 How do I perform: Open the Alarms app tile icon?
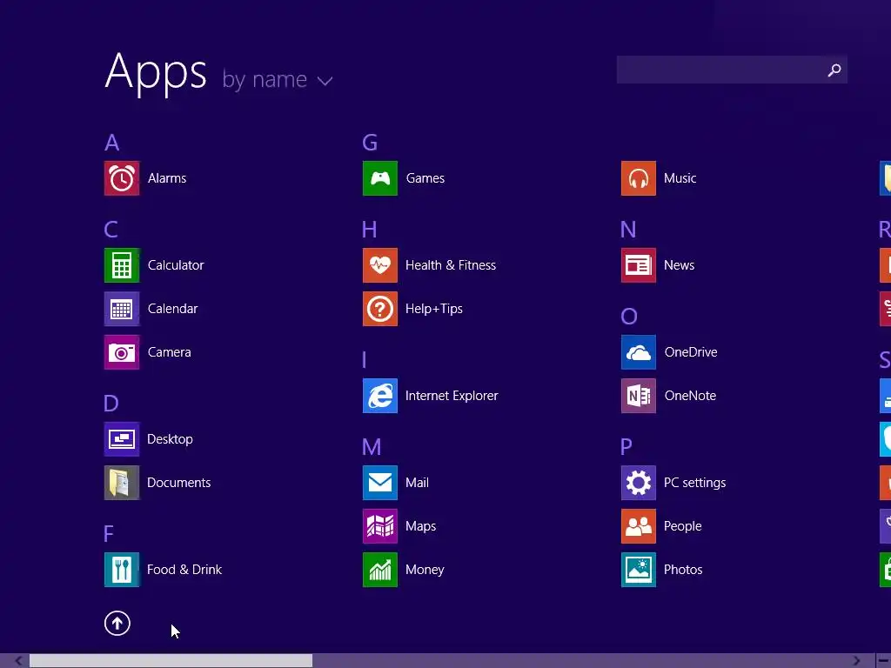click(122, 178)
